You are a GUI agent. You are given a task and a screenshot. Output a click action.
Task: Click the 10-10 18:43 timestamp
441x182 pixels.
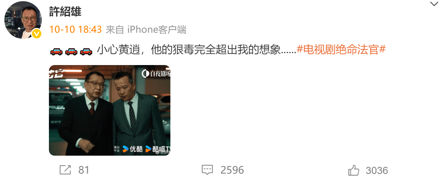point(76,30)
